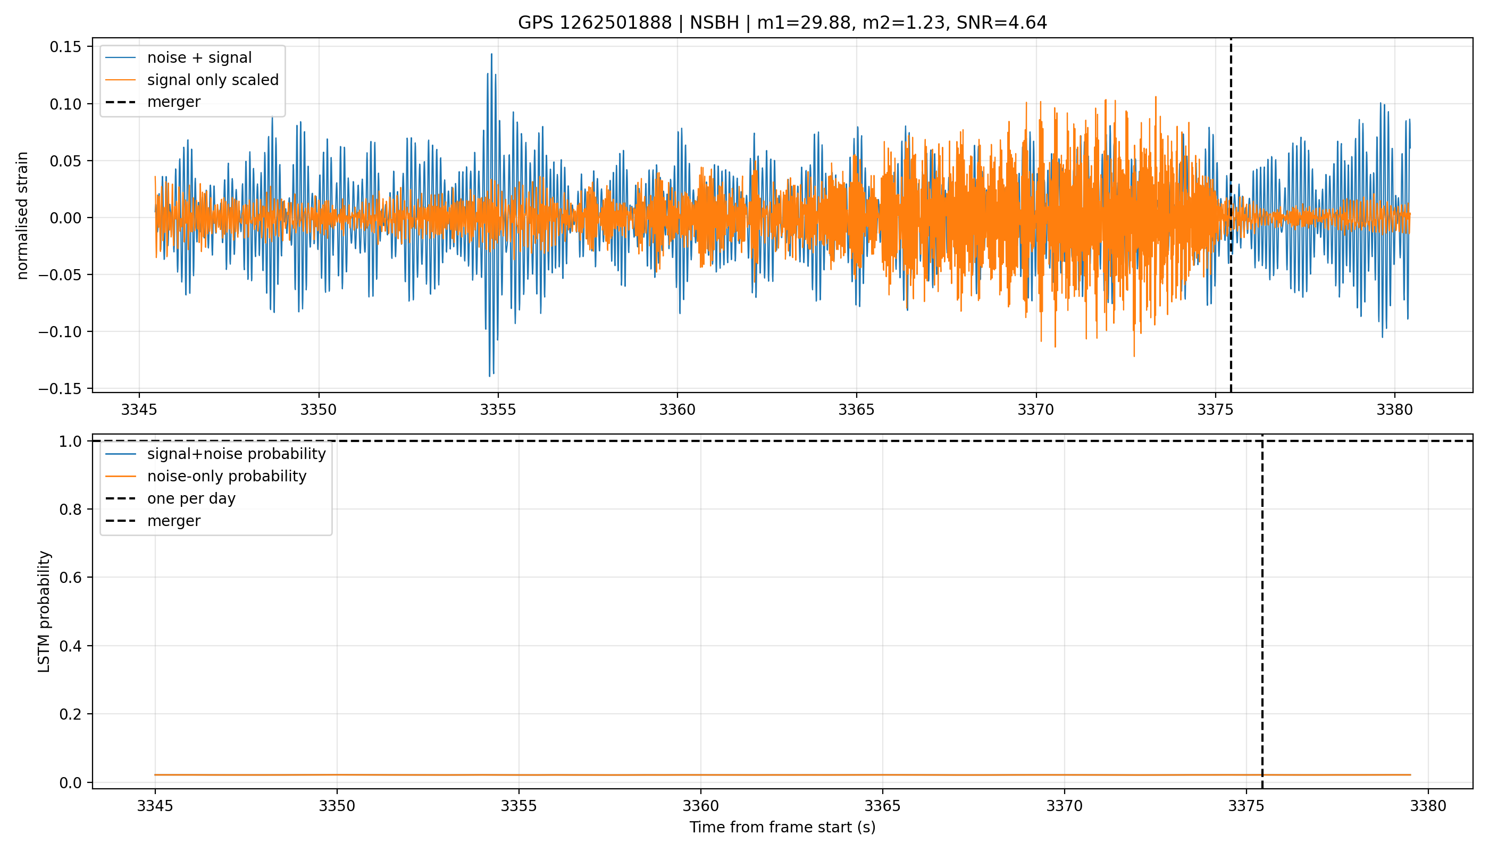This screenshot has width=1489, height=851.
Task: Click the 'signal only scaled' legend entry
Action: pos(193,80)
